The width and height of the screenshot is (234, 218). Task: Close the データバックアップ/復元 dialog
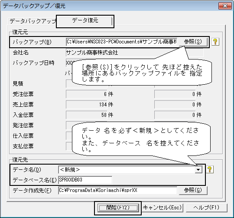point(225,6)
